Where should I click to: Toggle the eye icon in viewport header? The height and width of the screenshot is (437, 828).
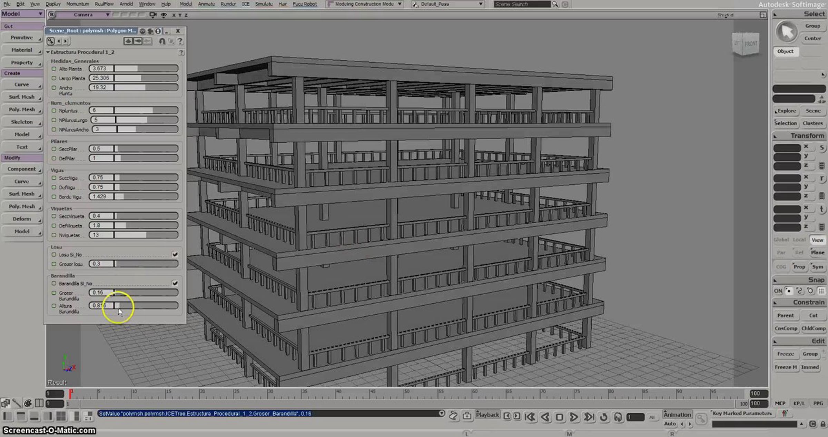(x=164, y=15)
